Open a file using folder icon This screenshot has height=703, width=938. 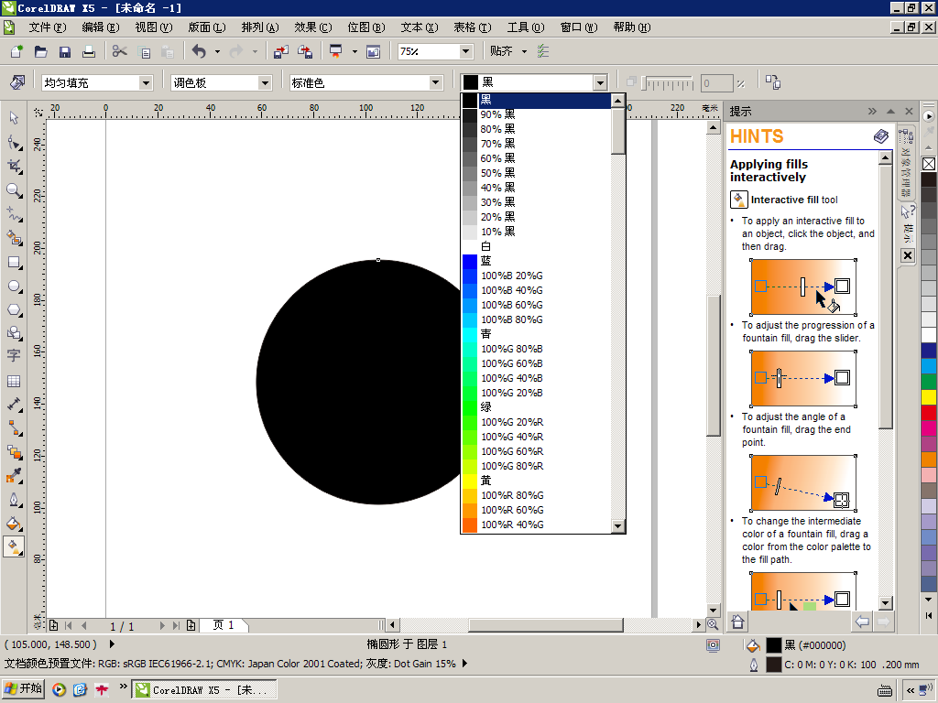click(40, 51)
